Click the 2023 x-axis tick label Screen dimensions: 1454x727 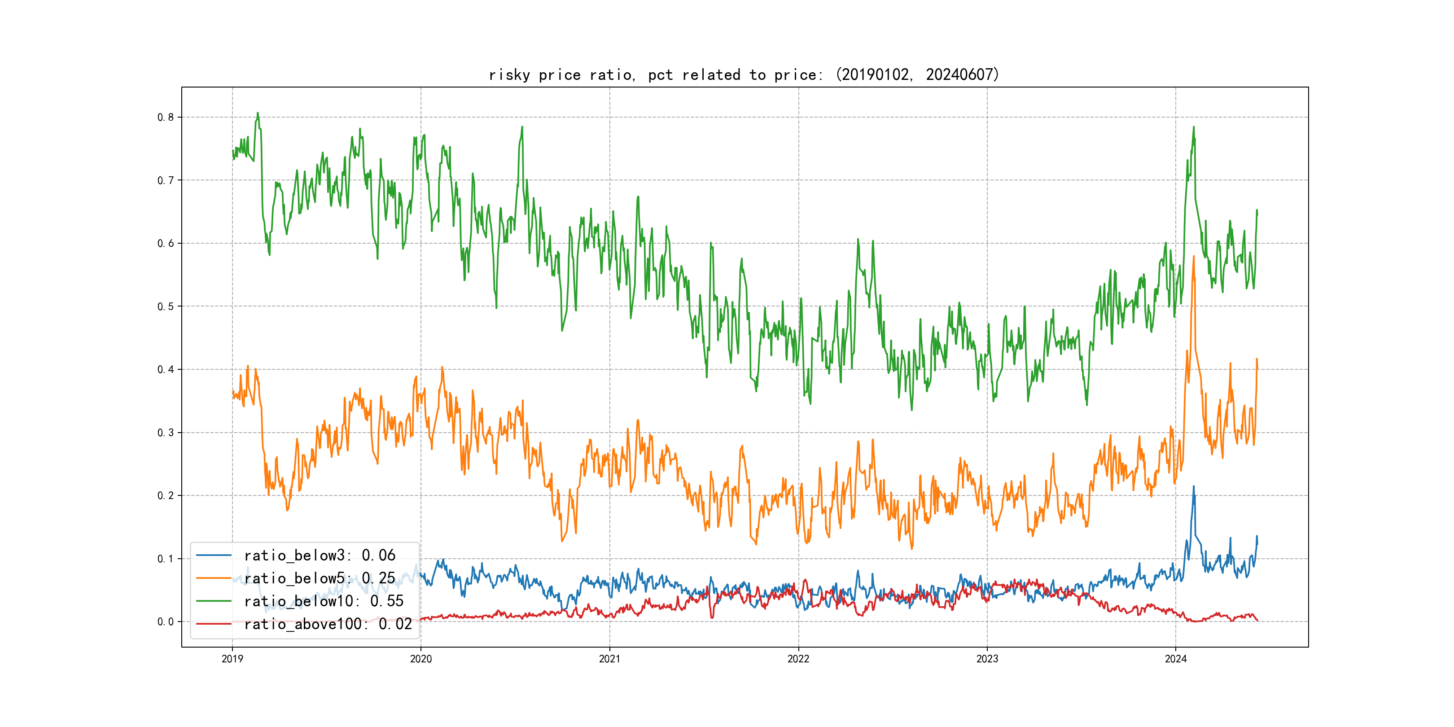pyautogui.click(x=987, y=659)
